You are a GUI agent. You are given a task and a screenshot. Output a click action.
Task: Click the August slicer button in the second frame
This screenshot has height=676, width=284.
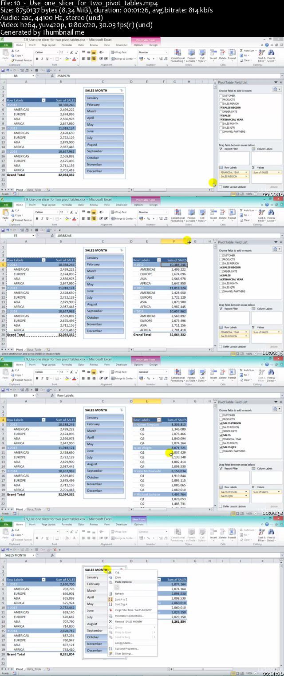[104, 304]
